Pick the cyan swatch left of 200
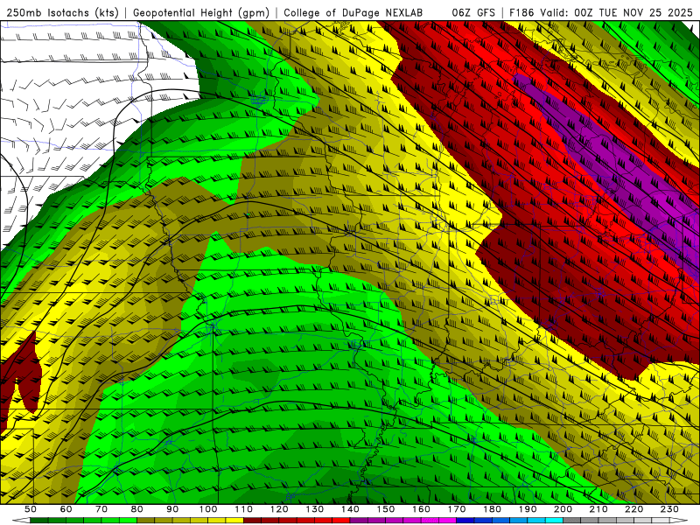 click(x=554, y=521)
